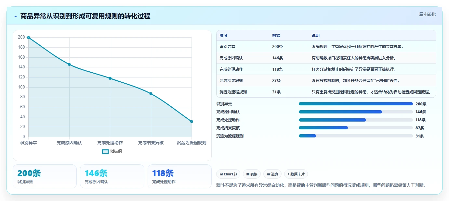The width and height of the screenshot is (449, 201).
Task: Click the chart point at 识别异常 (200)
Action: [29, 38]
